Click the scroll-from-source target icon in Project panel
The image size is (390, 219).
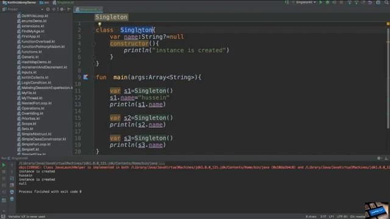coord(48,9)
